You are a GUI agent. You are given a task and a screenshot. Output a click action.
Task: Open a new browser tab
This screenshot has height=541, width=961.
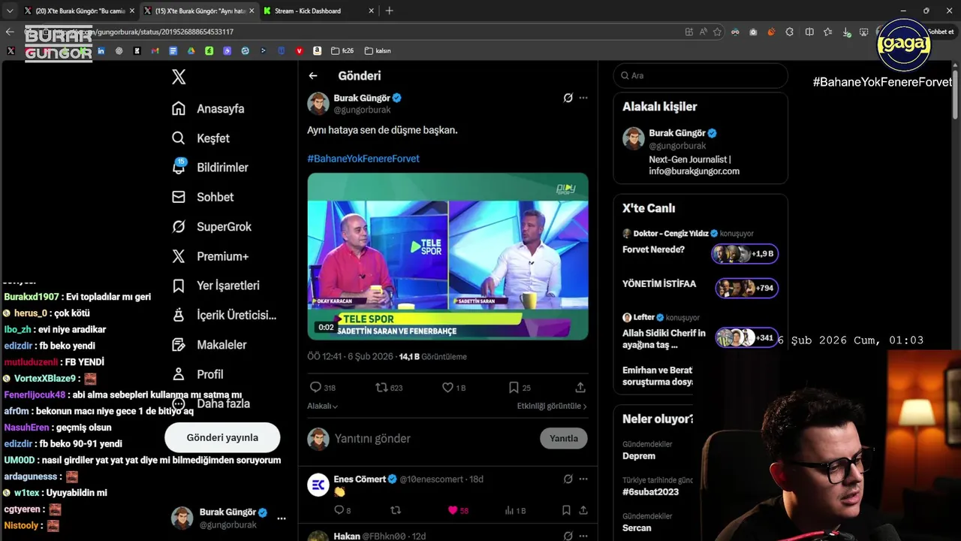click(x=389, y=11)
